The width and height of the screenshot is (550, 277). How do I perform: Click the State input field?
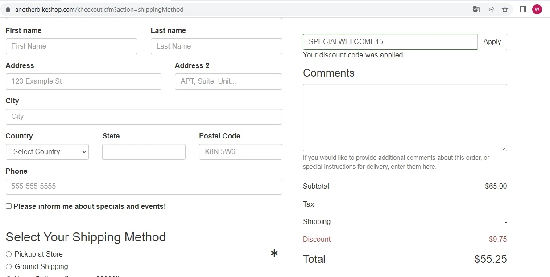tap(144, 152)
